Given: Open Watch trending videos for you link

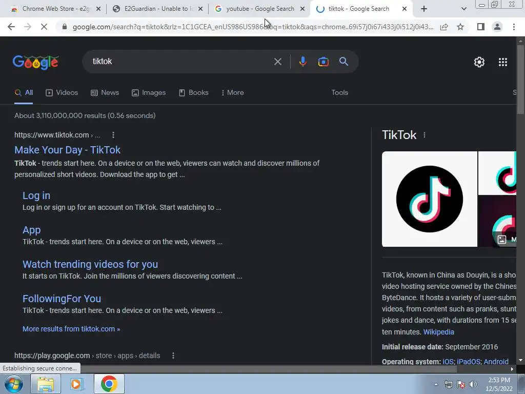Looking at the screenshot, I should [90, 264].
